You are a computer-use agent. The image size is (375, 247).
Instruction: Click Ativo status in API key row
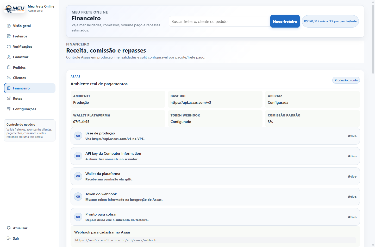352,156
